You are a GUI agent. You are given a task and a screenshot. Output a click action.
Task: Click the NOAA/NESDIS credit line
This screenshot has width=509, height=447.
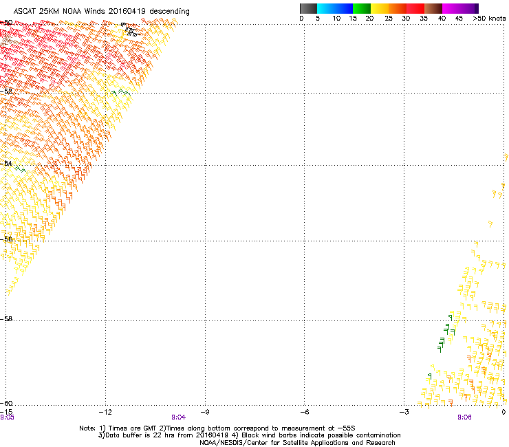coord(297,442)
